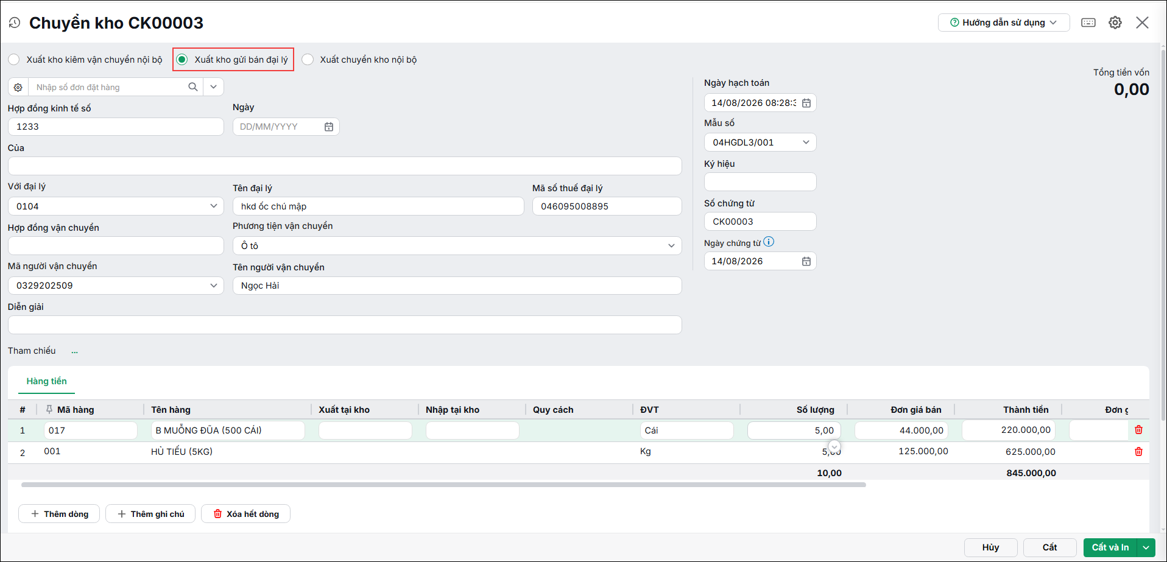Screen dimensions: 1167x562
Task: Click Xuất tại kho cell in row 1
Action: 365,430
